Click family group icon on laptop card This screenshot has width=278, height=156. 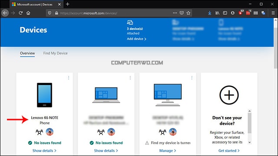pyautogui.click(x=101, y=132)
